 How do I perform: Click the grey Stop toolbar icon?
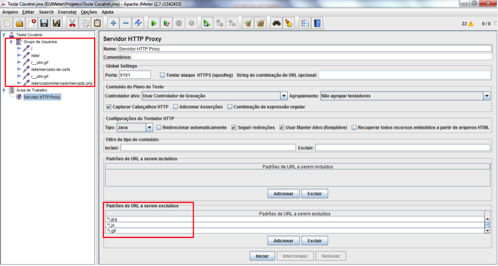pyautogui.click(x=179, y=23)
